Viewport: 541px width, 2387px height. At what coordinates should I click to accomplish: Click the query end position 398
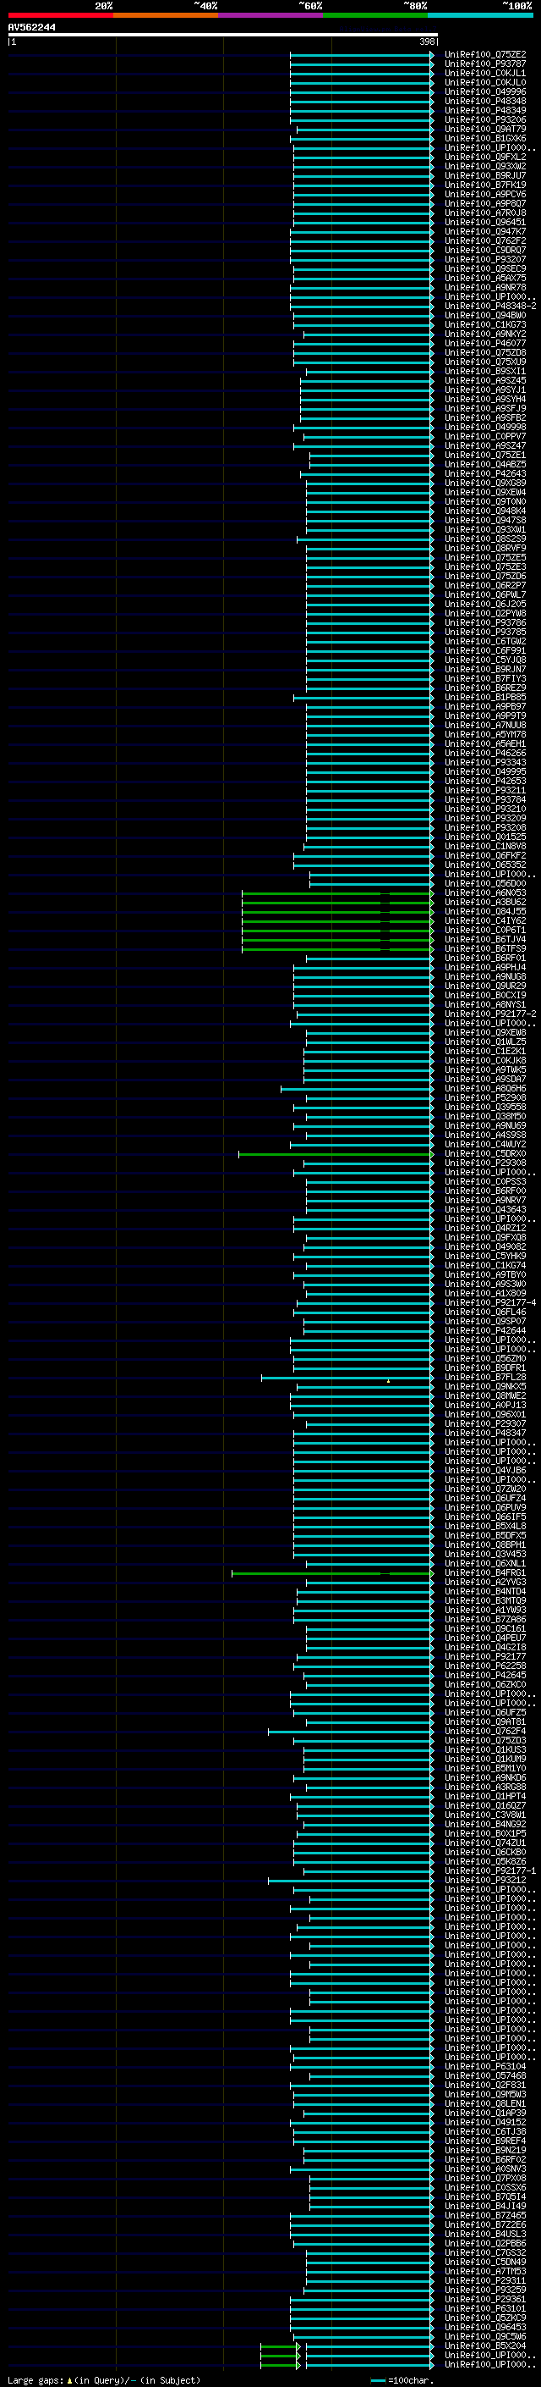coord(427,41)
